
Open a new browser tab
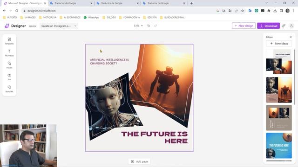191,3
